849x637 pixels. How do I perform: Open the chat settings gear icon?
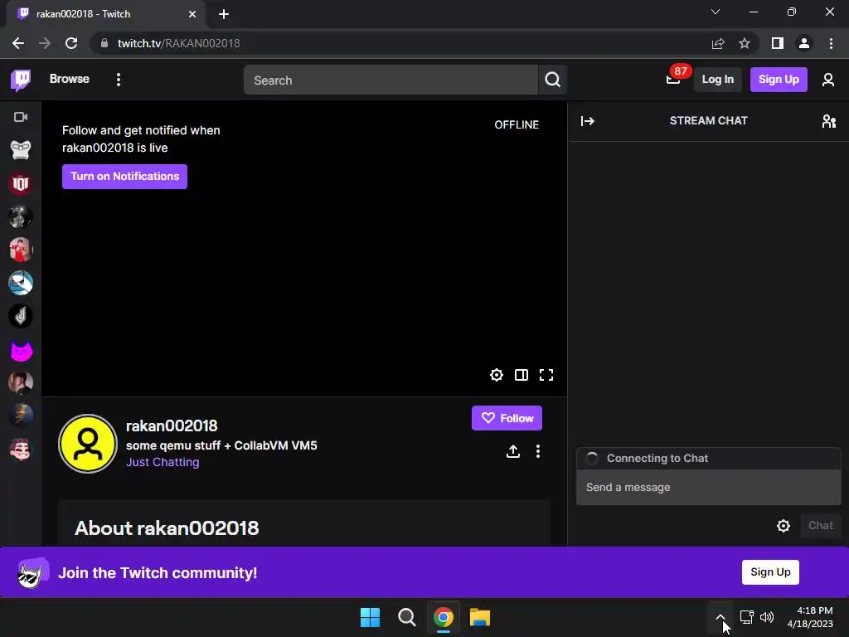point(783,525)
